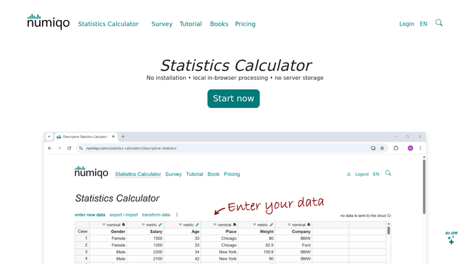This screenshot has height=264, width=470.
Task: Click the Login link
Action: (x=407, y=24)
